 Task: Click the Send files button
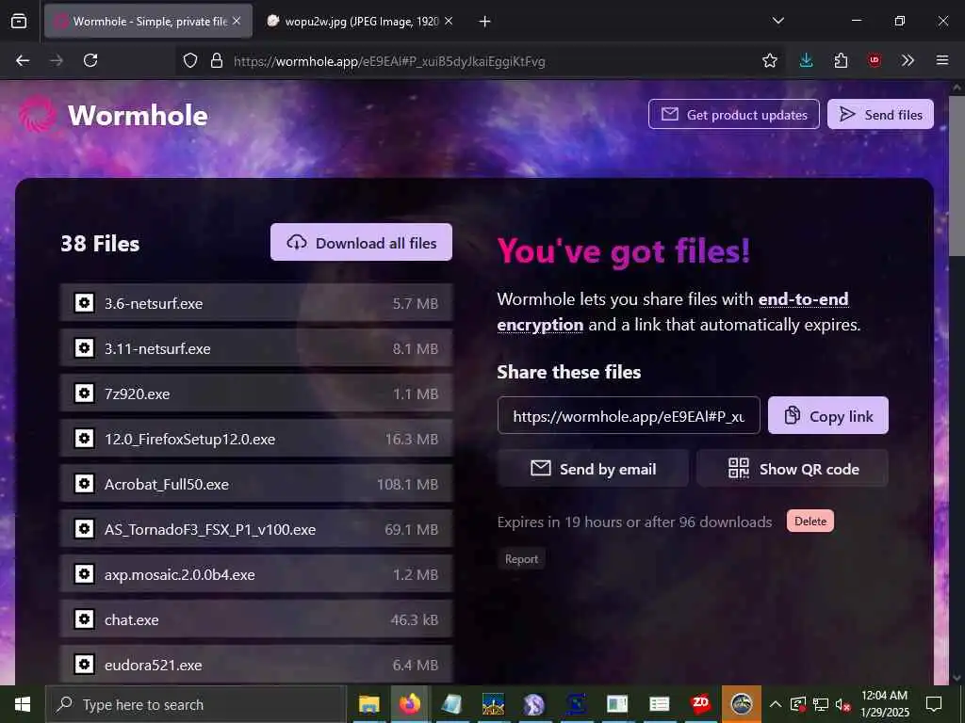[x=880, y=114]
